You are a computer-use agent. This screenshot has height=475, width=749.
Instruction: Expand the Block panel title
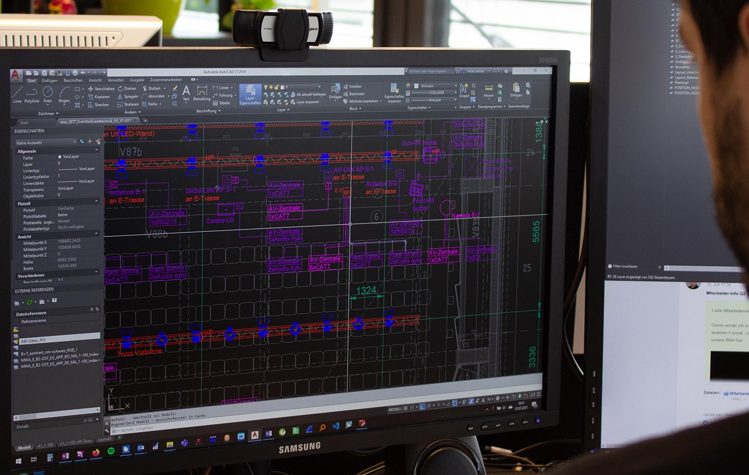[x=355, y=108]
